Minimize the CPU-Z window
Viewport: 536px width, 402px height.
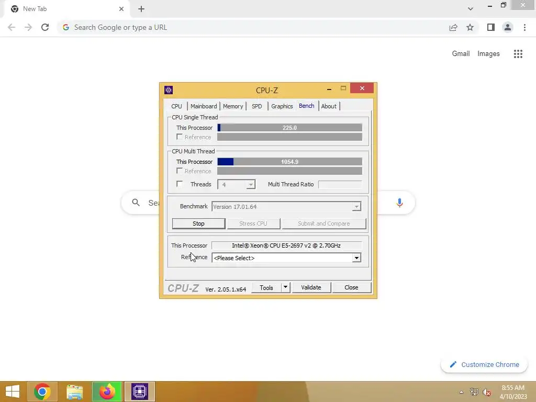(x=329, y=89)
